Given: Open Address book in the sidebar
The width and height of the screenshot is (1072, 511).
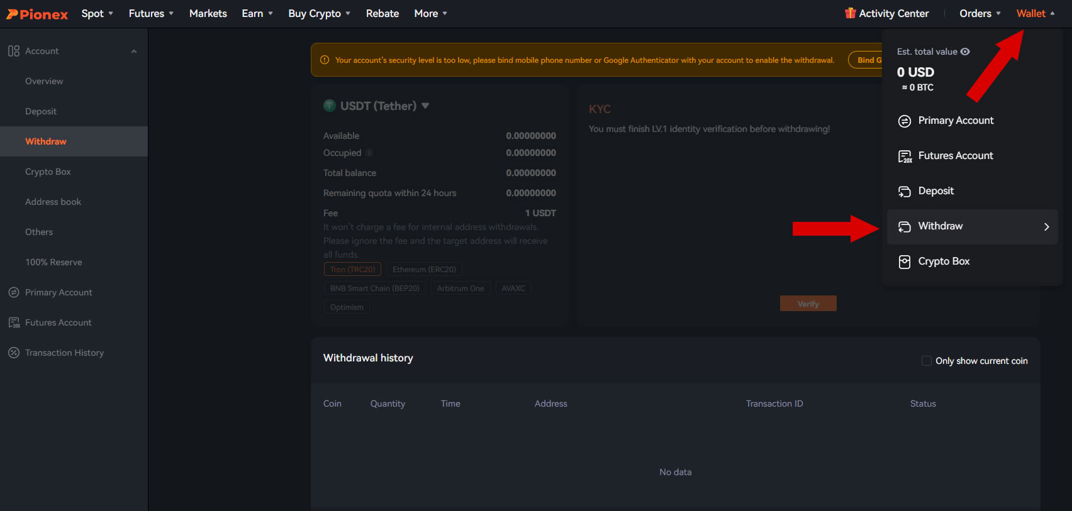Looking at the screenshot, I should pyautogui.click(x=53, y=202).
